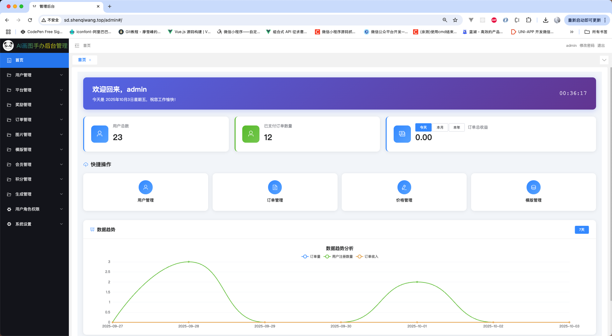Open the browser extensions puzzle icon
The image size is (612, 336).
[528, 20]
